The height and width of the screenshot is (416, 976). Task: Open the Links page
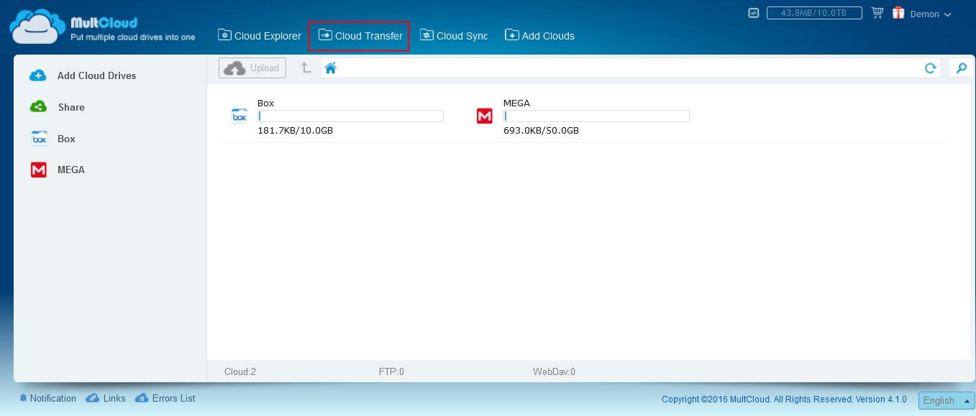pos(106,398)
